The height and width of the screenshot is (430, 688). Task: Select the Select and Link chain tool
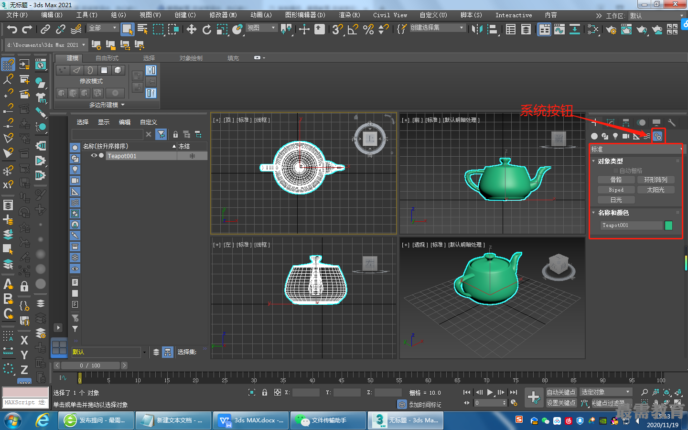pyautogui.click(x=45, y=30)
